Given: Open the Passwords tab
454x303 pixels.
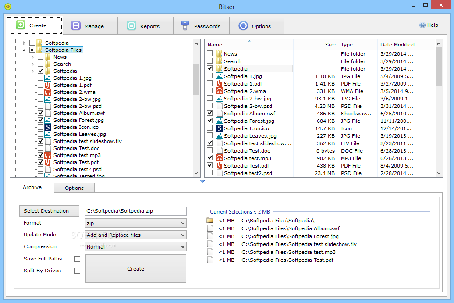Looking at the screenshot, I should [x=202, y=26].
